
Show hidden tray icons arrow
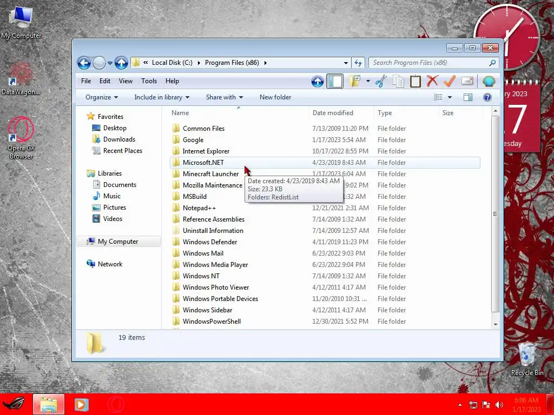[460, 405]
